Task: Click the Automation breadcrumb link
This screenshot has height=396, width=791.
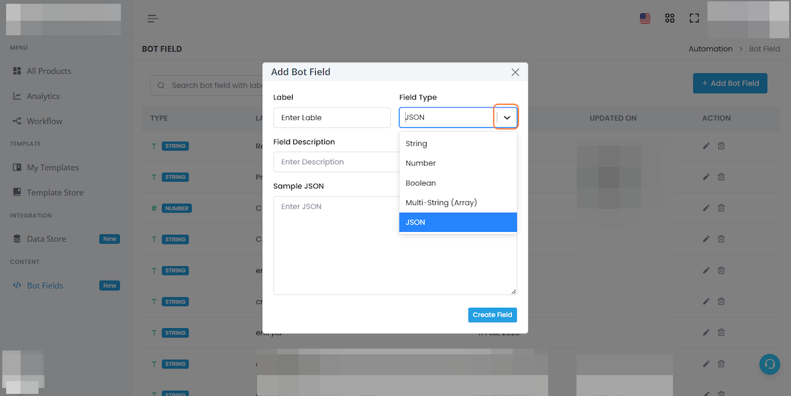Action: 711,49
